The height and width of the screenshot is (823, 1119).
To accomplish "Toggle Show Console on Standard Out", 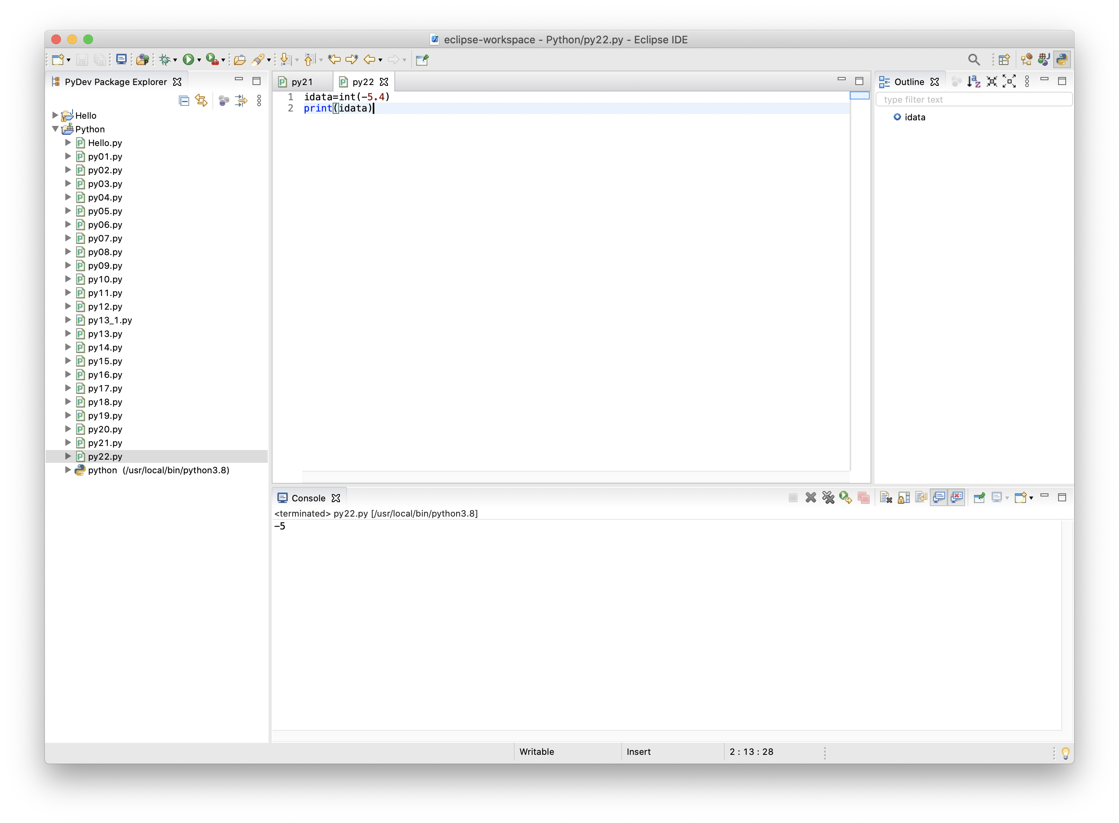I will [939, 498].
